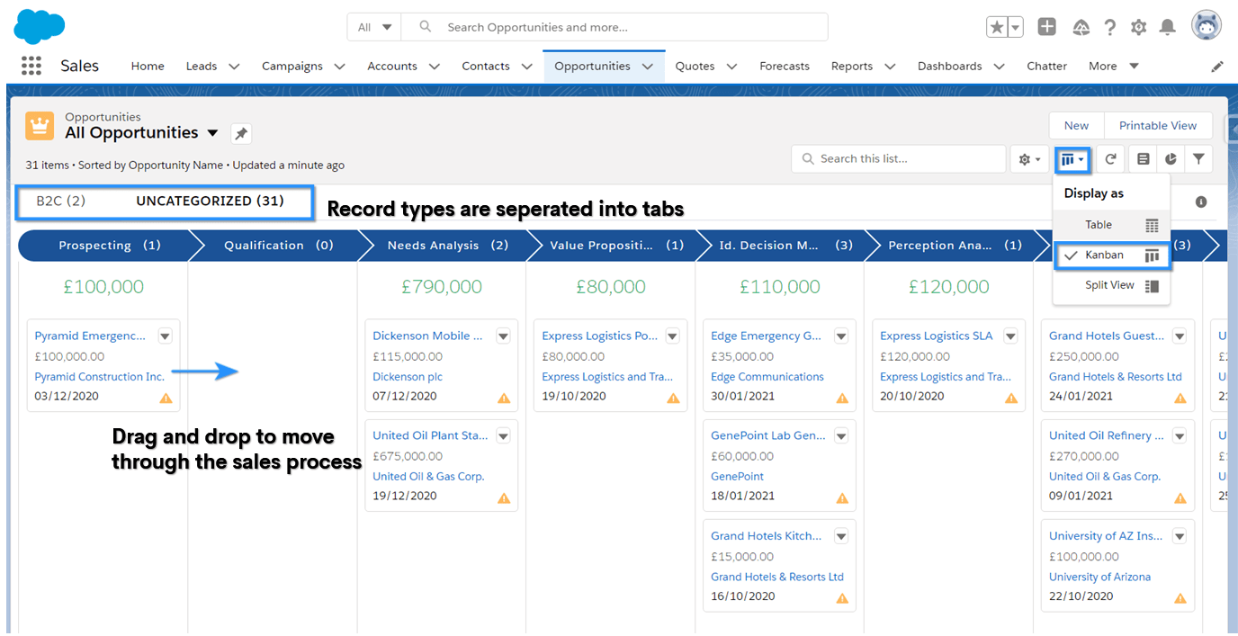
Task: Open the list filters funnel icon
Action: click(1198, 159)
